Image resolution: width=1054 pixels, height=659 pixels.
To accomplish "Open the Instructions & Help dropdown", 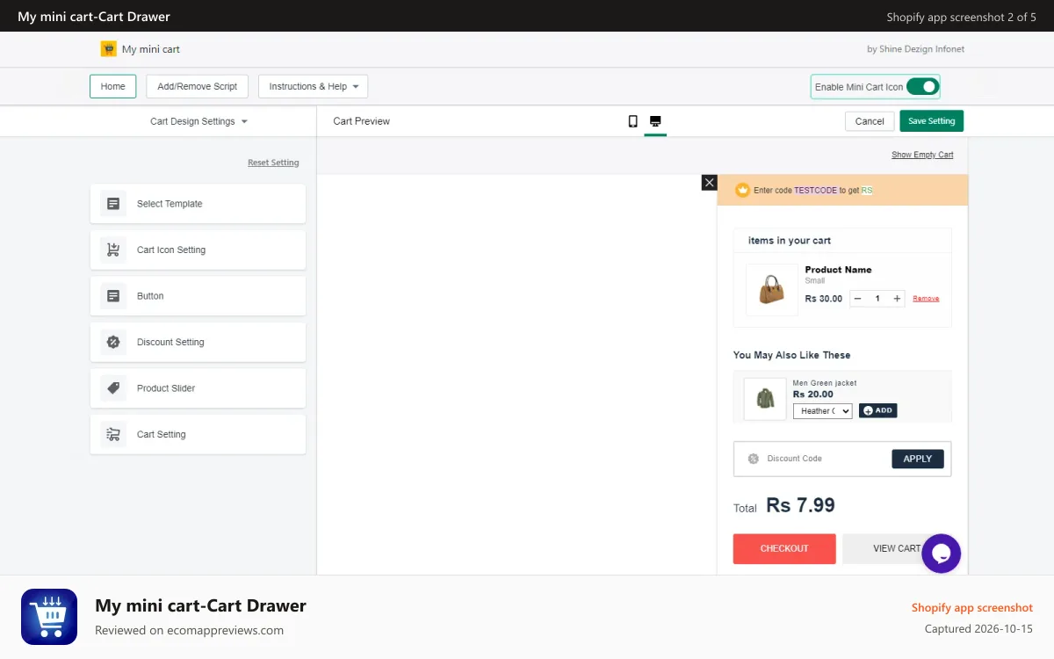I will tap(313, 86).
